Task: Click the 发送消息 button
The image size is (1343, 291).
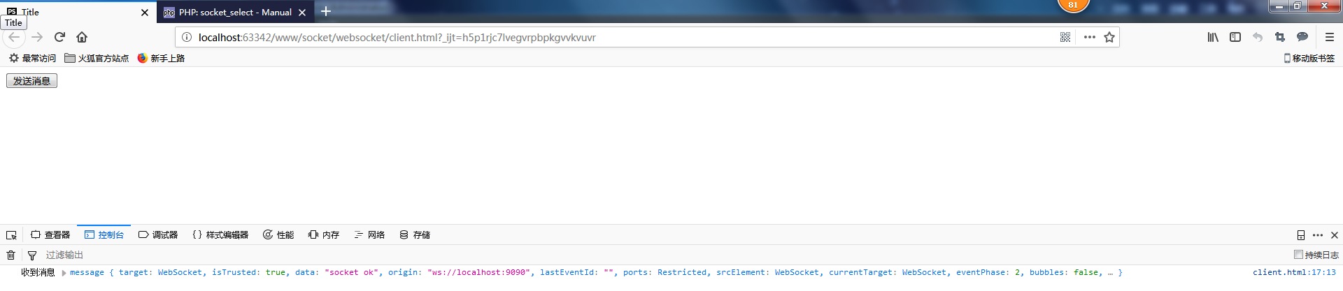Action: [31, 81]
